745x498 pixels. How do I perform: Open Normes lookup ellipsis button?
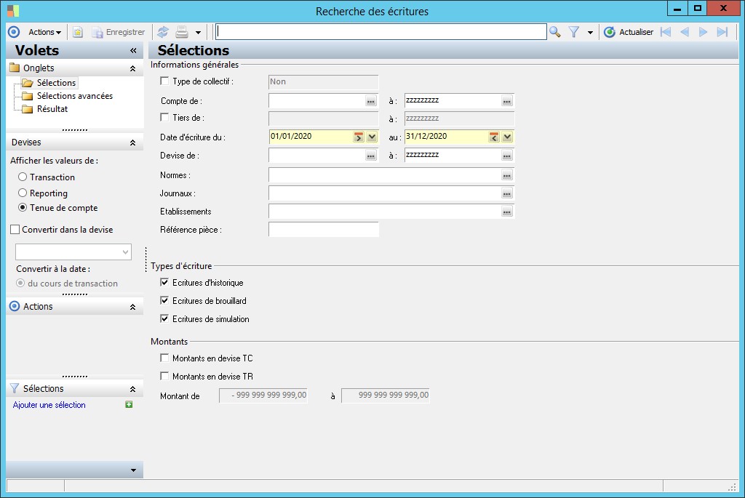pyautogui.click(x=507, y=176)
